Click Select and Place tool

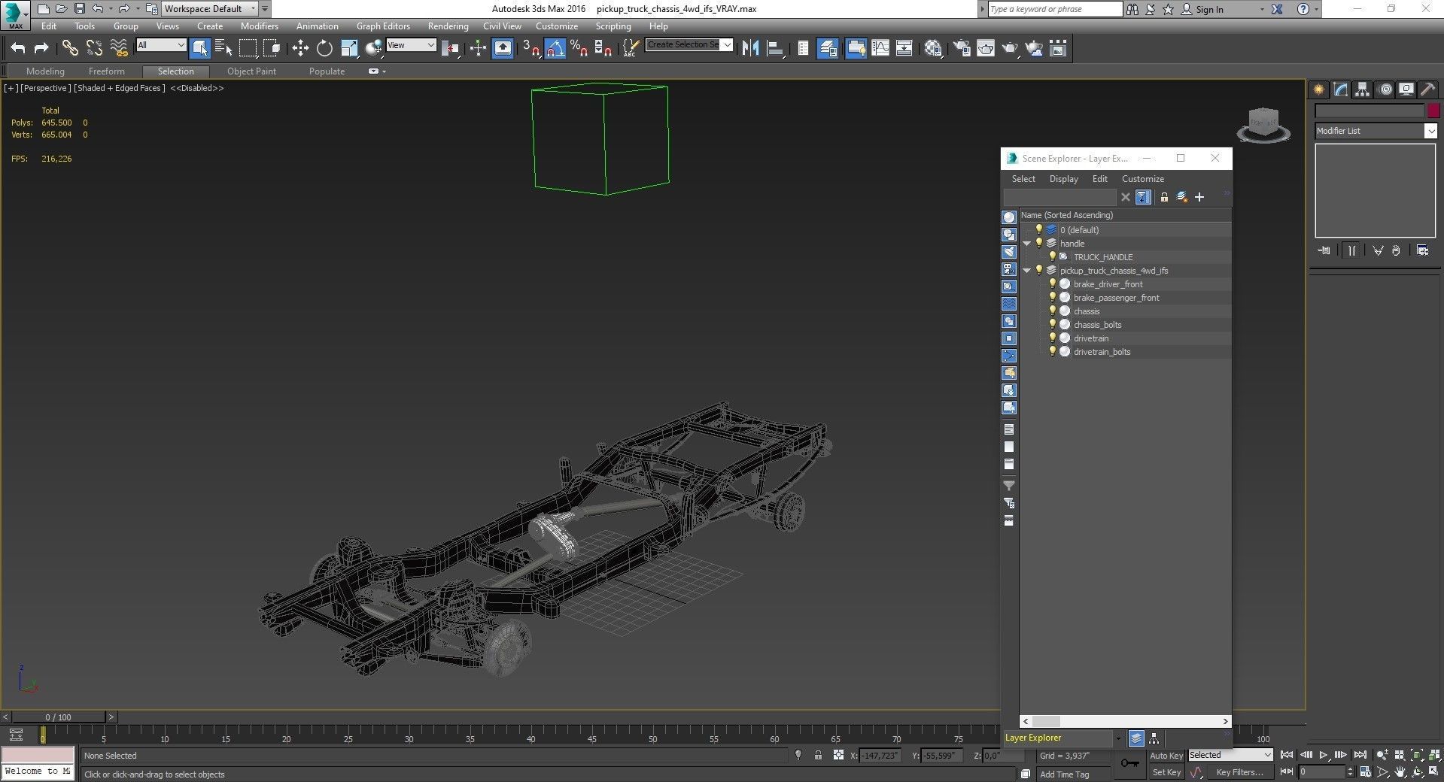373,48
